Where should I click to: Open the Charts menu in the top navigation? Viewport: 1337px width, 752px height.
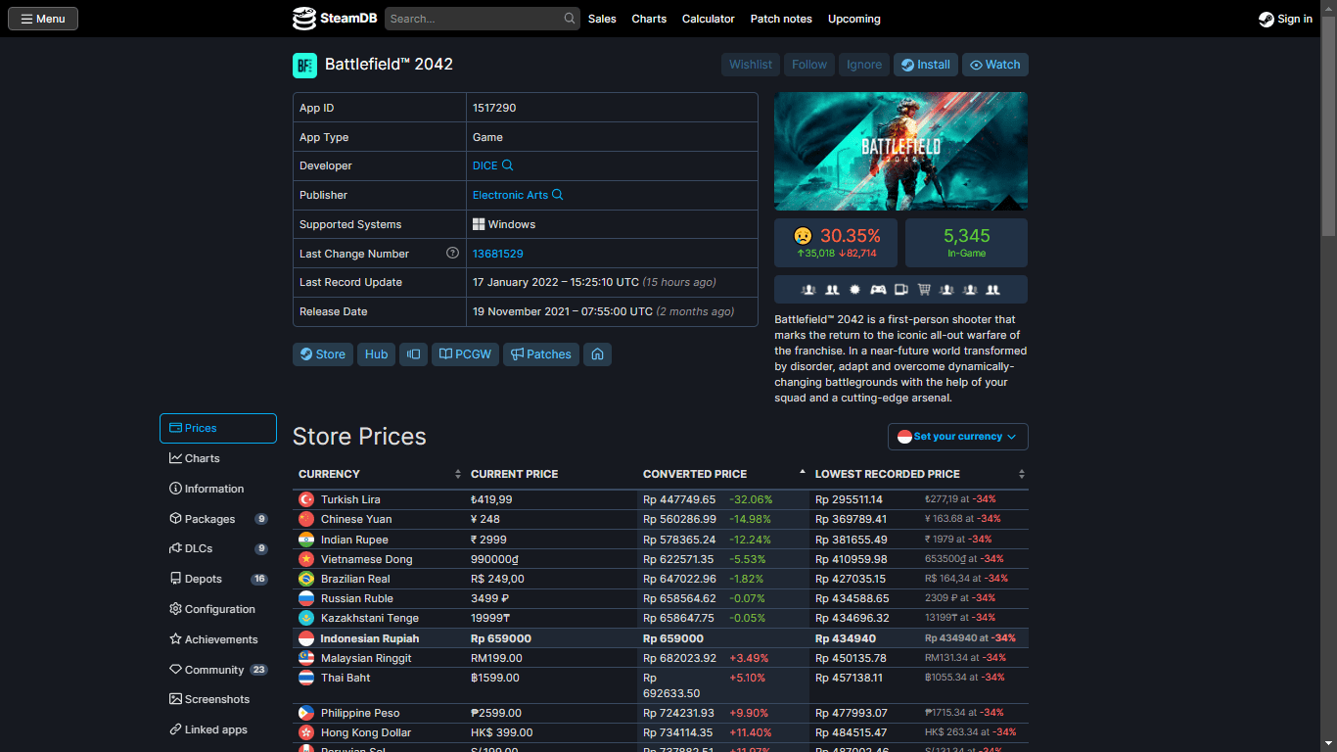649,19
